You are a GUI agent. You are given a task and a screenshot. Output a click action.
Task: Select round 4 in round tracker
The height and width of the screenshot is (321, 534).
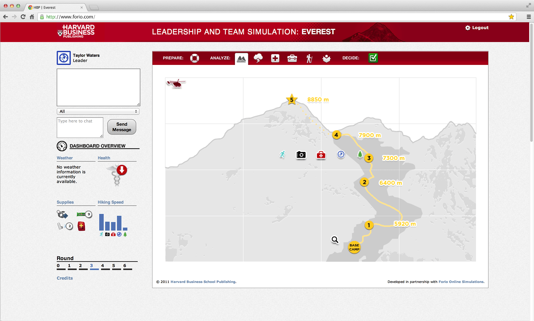(x=105, y=266)
